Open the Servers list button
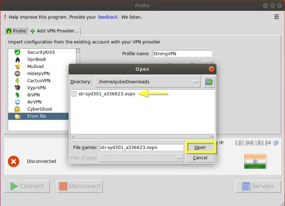 258,186
